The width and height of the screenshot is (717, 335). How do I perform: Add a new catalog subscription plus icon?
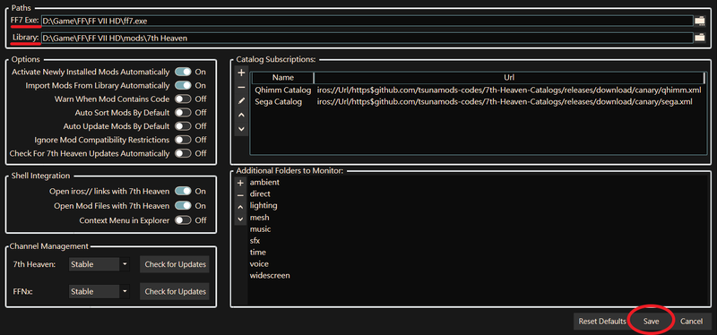241,73
